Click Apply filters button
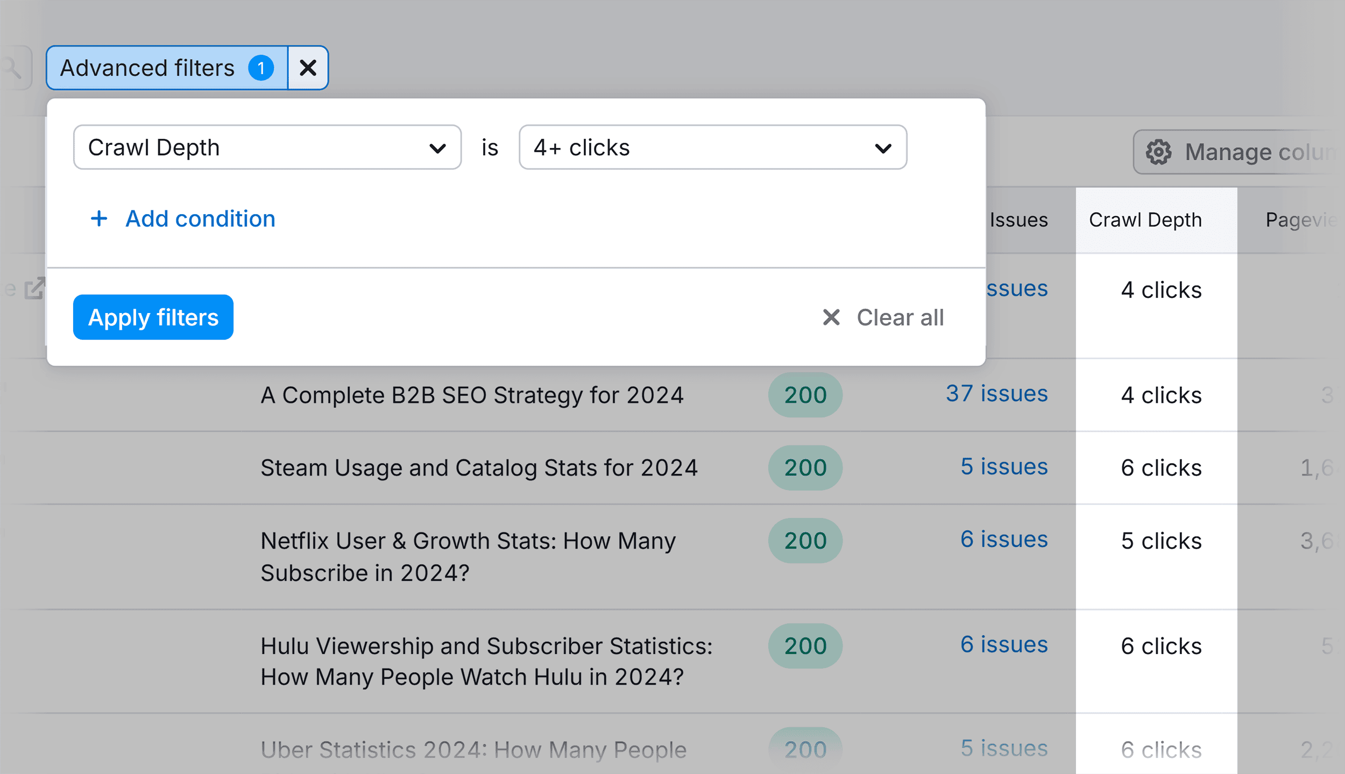The image size is (1345, 774). pyautogui.click(x=153, y=317)
